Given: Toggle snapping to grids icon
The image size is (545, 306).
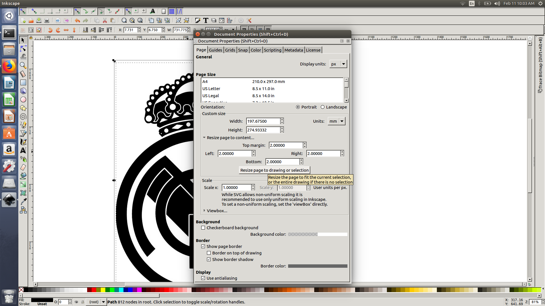Looking at the screenshot, I should [172, 11].
